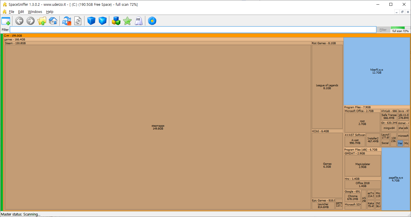
Task: Select the hiberfil.sys 12.7GB block
Action: (377, 71)
